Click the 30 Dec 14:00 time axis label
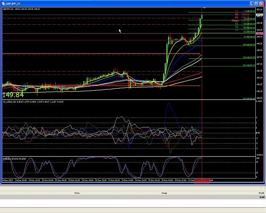The height and width of the screenshot is (213, 266). (x=167, y=180)
